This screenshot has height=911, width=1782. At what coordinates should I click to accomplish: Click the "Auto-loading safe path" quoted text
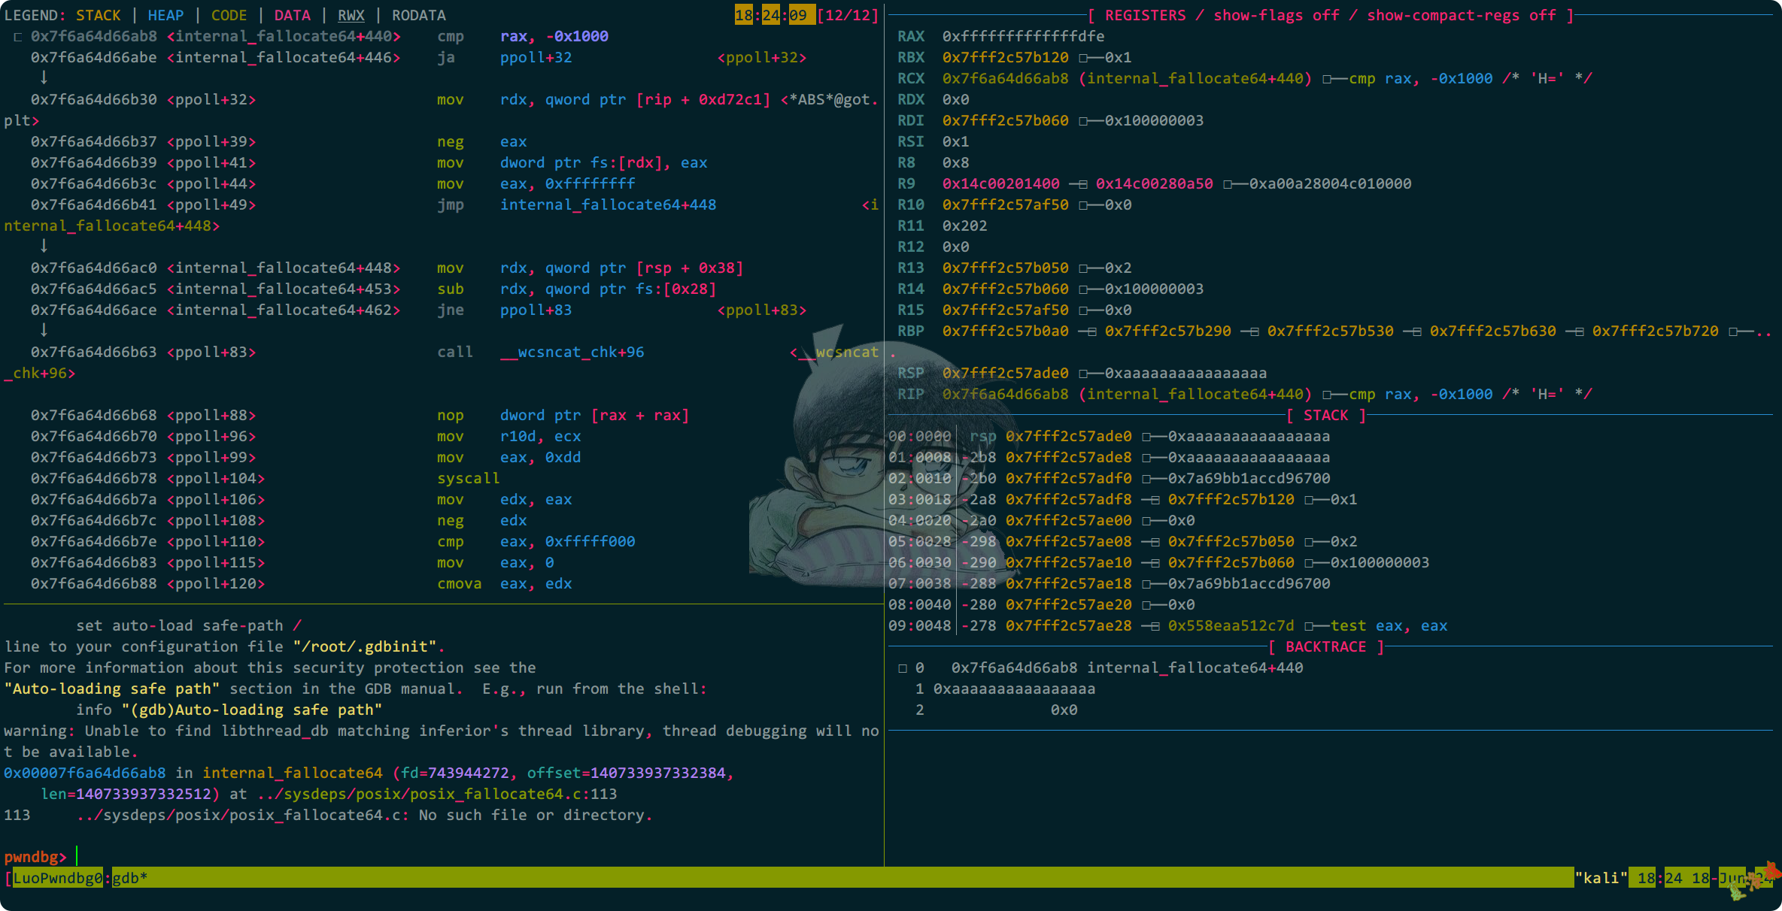pyautogui.click(x=112, y=689)
